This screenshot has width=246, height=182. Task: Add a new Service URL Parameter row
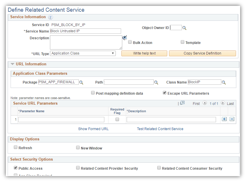(224, 119)
